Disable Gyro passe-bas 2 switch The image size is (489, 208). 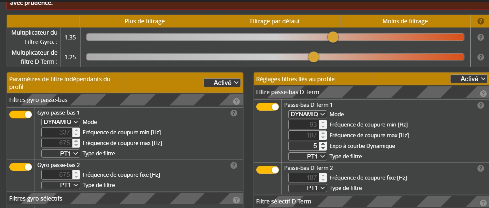(21, 167)
